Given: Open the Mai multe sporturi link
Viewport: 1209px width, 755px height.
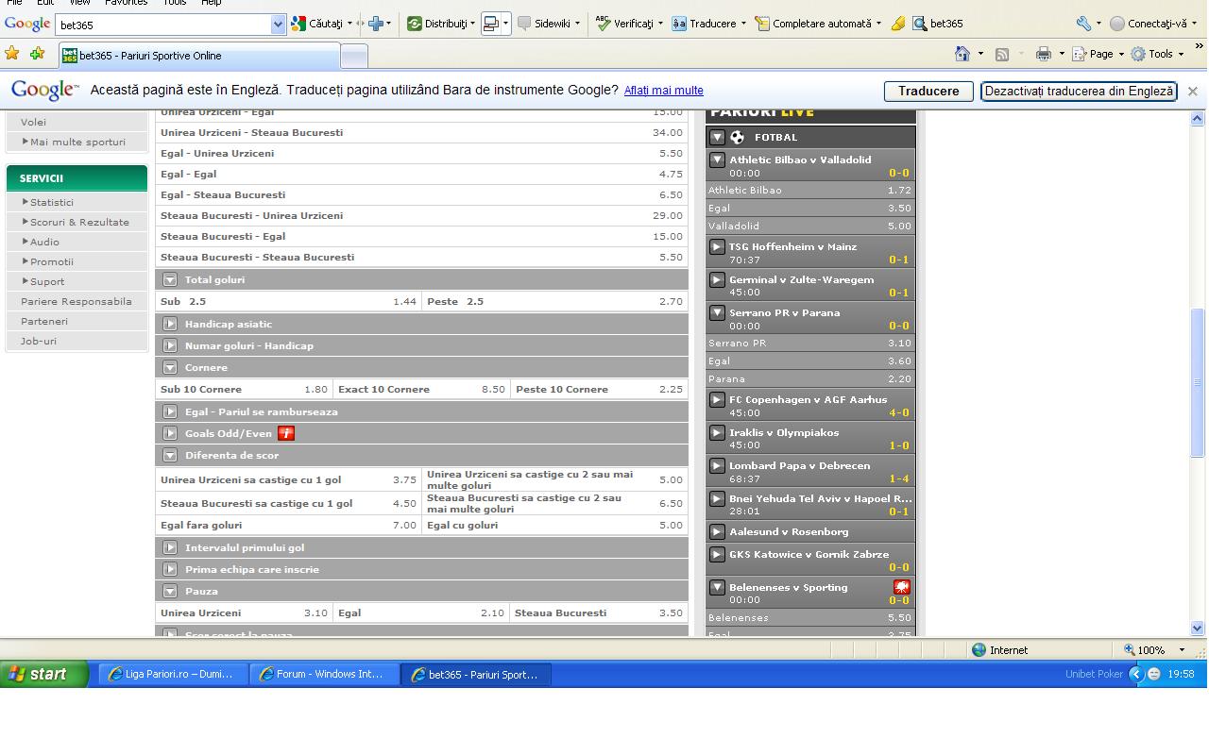Looking at the screenshot, I should 77,142.
